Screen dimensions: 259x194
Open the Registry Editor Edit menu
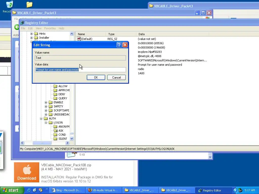click(x=30, y=28)
